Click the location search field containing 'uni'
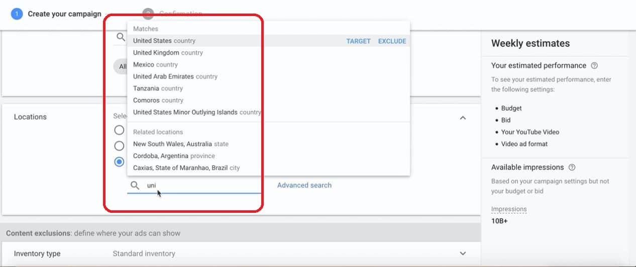The height and width of the screenshot is (267, 636). [x=194, y=185]
